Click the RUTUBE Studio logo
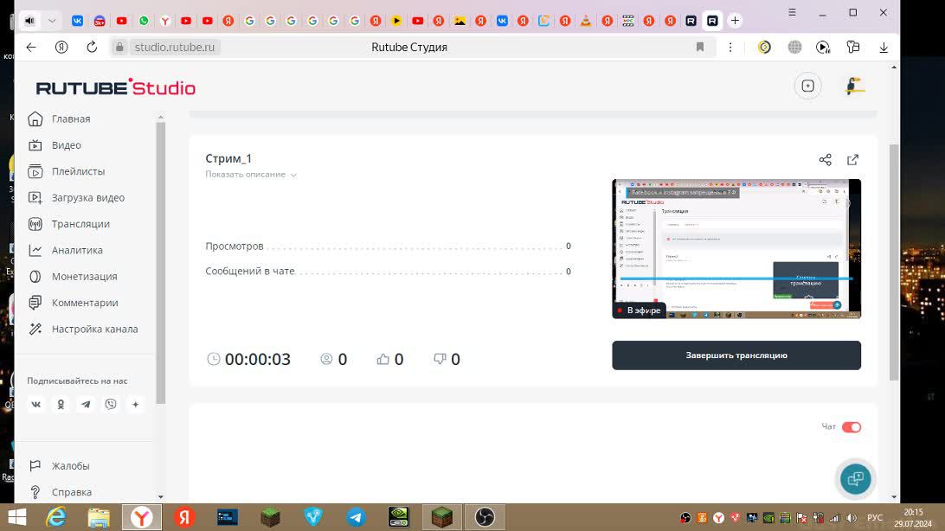The image size is (945, 531). point(116,87)
